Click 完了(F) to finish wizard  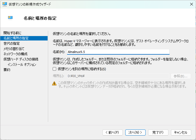coord(158,133)
